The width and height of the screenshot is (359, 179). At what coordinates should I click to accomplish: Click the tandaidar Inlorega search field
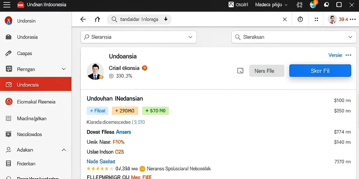pos(139,20)
